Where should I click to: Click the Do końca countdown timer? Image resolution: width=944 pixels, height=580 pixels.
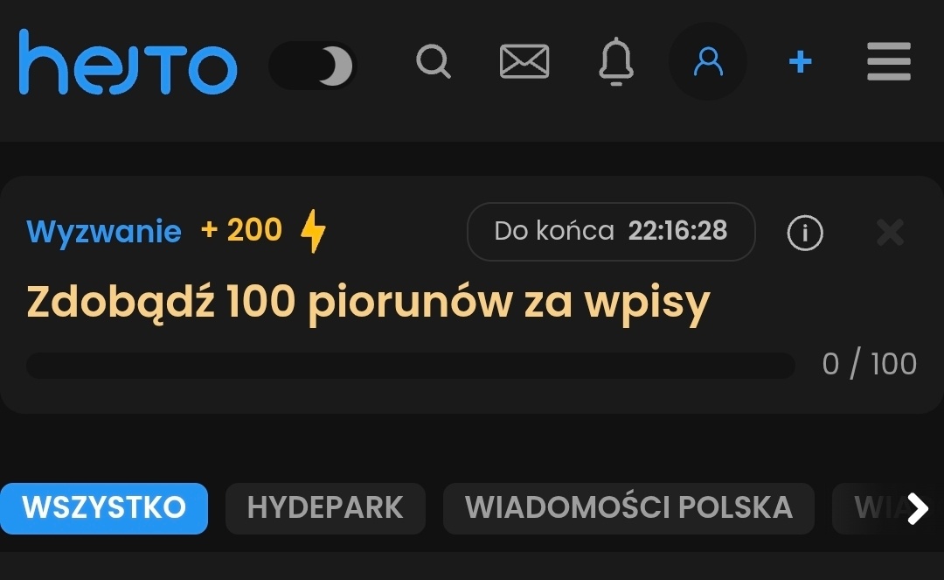tap(611, 231)
